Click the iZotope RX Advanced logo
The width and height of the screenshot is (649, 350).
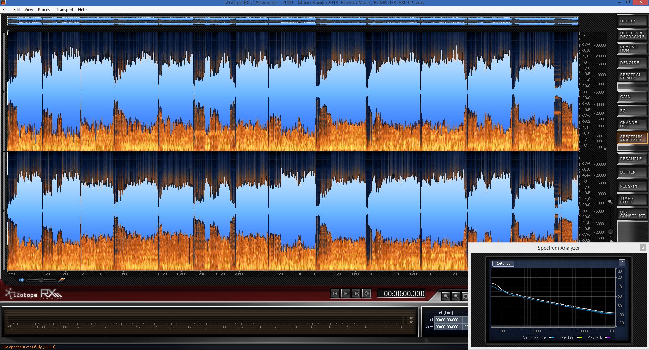[x=34, y=294]
